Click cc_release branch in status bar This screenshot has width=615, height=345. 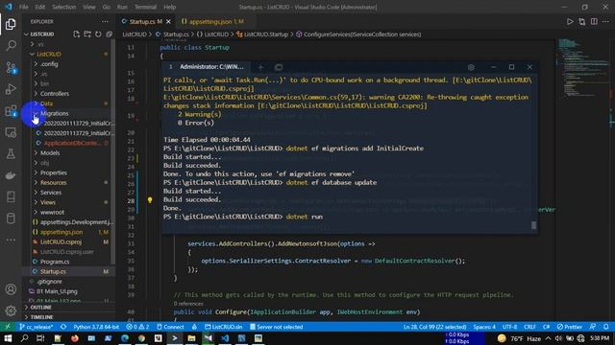(37, 327)
